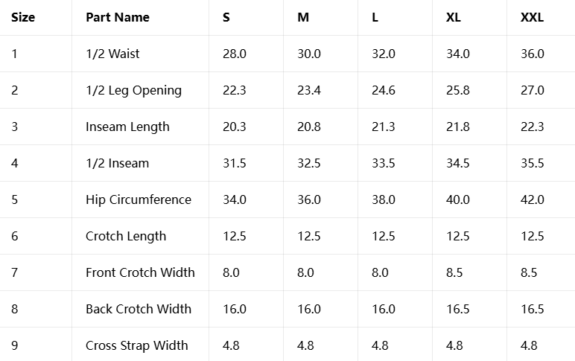This screenshot has width=575, height=361.
Task: Click the 28.0 waist value for S
Action: click(234, 54)
